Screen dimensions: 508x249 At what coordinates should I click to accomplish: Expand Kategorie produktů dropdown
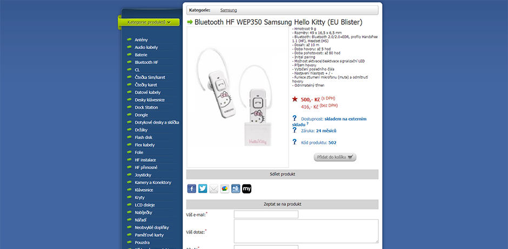click(149, 22)
